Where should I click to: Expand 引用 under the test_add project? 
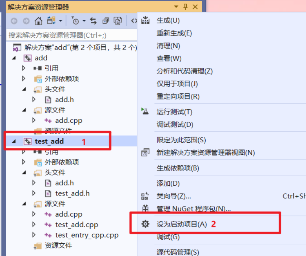click(23, 151)
